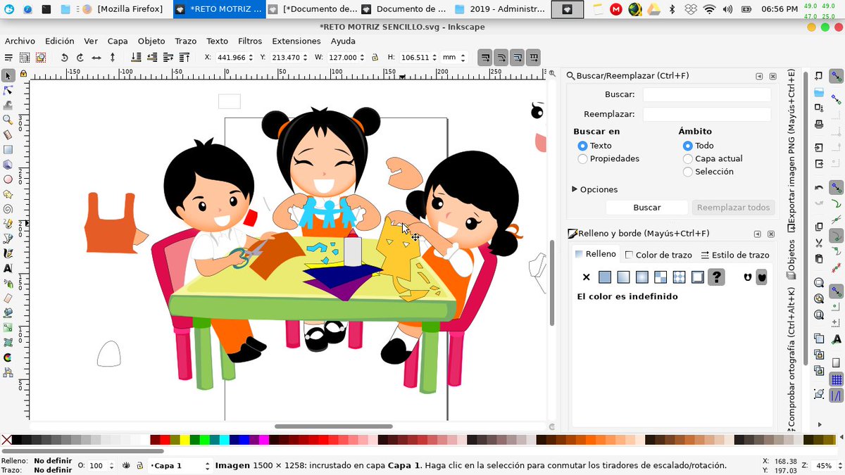Open the Capa menu
Image resolution: width=845 pixels, height=475 pixels.
click(x=118, y=41)
